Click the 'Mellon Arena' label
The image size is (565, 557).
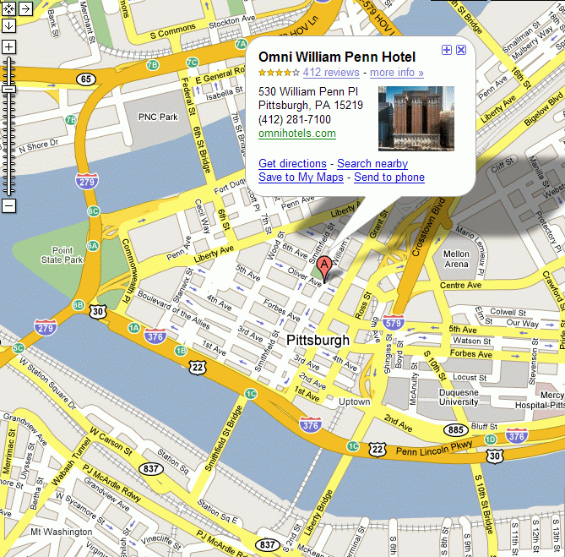pos(456,259)
